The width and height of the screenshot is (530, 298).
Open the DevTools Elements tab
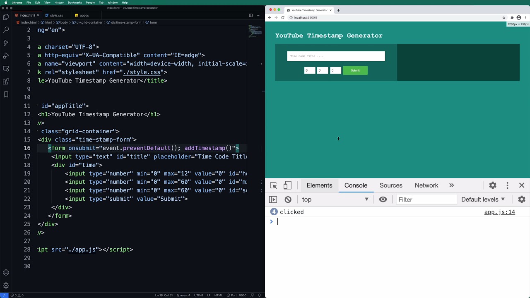[x=319, y=185]
